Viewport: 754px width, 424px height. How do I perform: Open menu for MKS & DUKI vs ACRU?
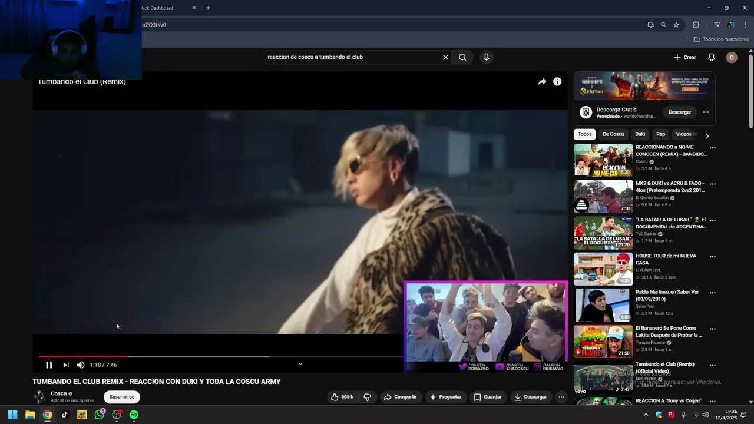click(x=712, y=184)
